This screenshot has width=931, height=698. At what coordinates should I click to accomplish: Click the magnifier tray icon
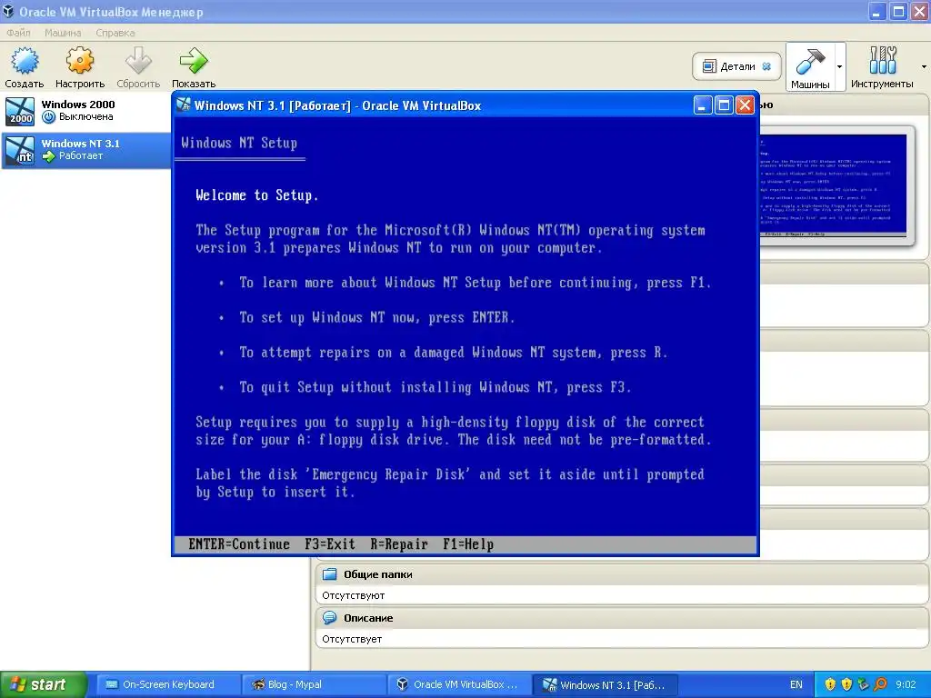click(880, 684)
